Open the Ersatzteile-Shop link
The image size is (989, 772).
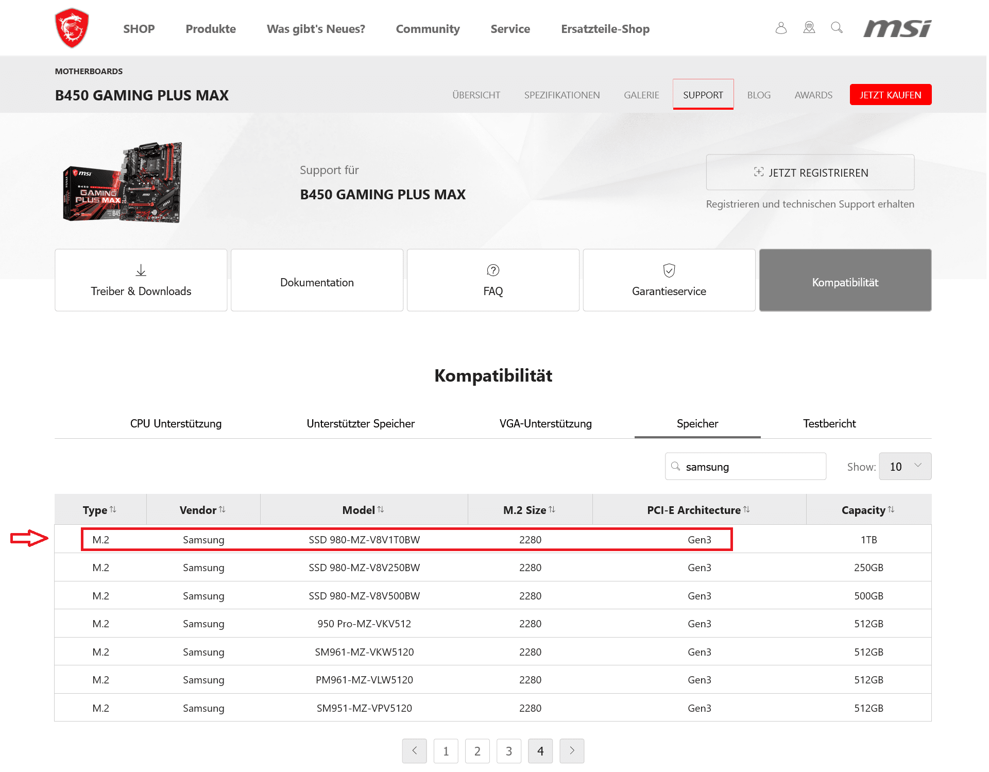point(605,29)
